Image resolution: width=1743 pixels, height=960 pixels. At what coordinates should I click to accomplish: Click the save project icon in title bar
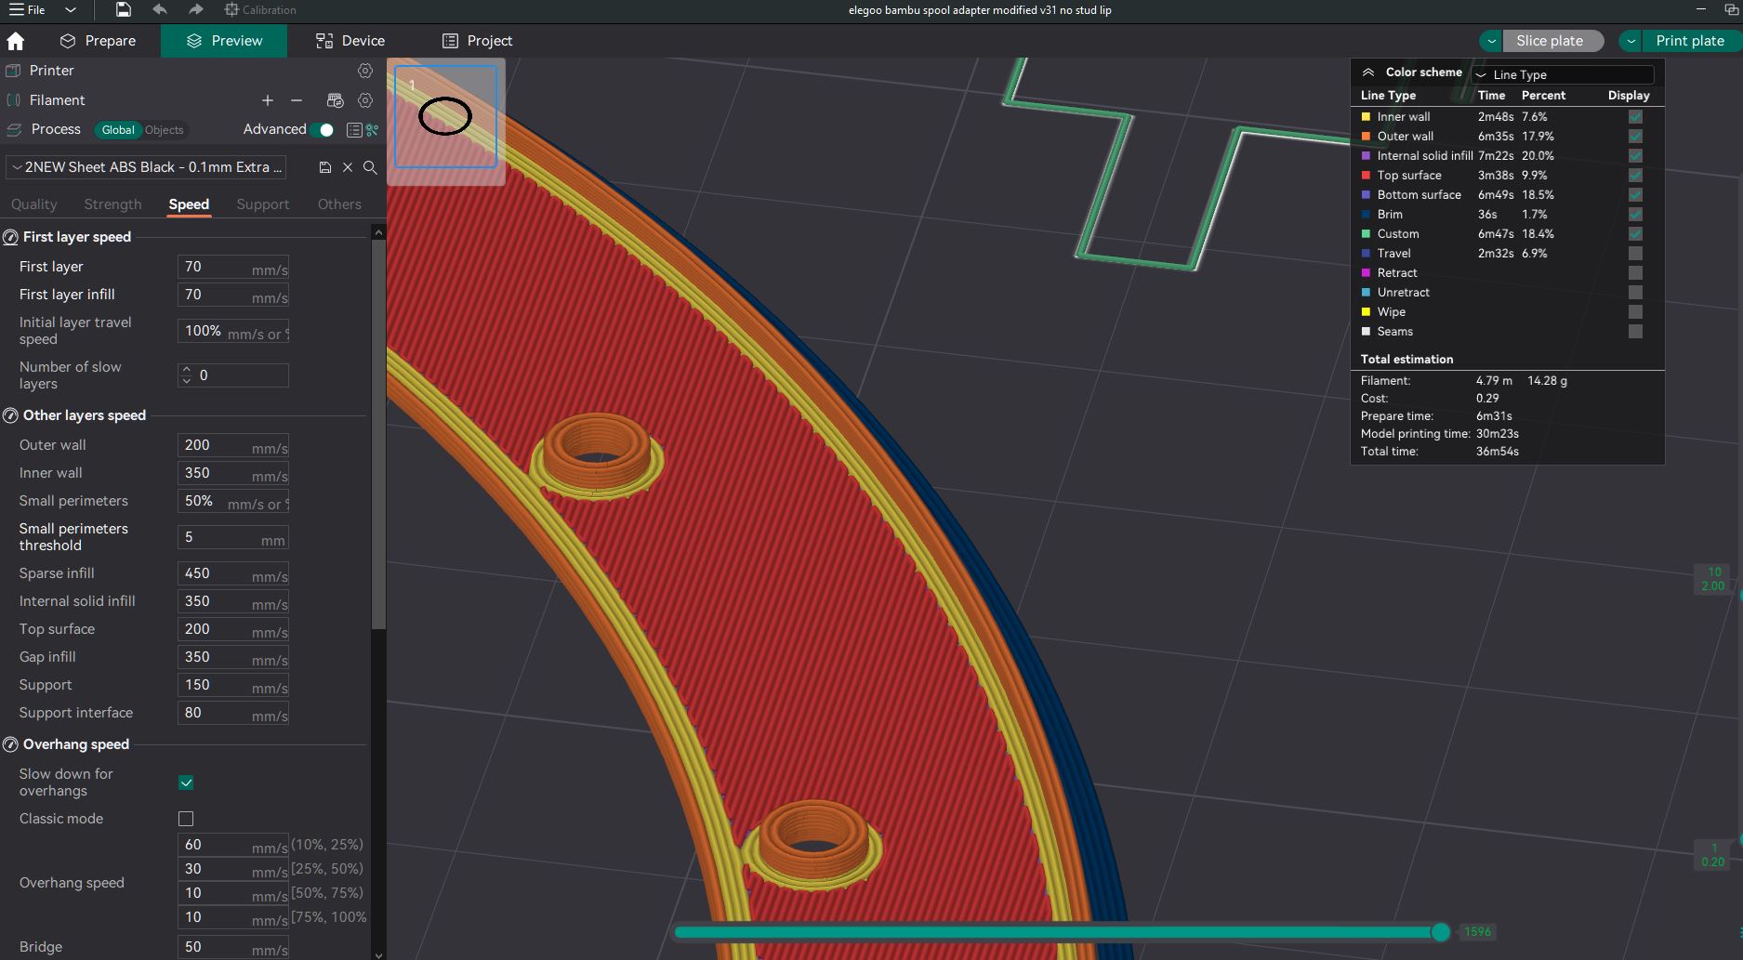click(x=123, y=10)
